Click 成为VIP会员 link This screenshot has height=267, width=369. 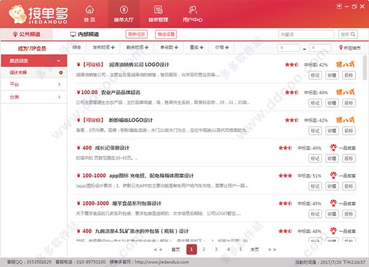[32, 49]
